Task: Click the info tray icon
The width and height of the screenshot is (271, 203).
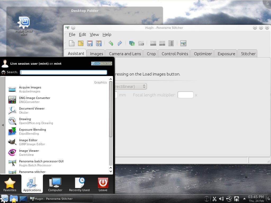Action: coord(206,199)
